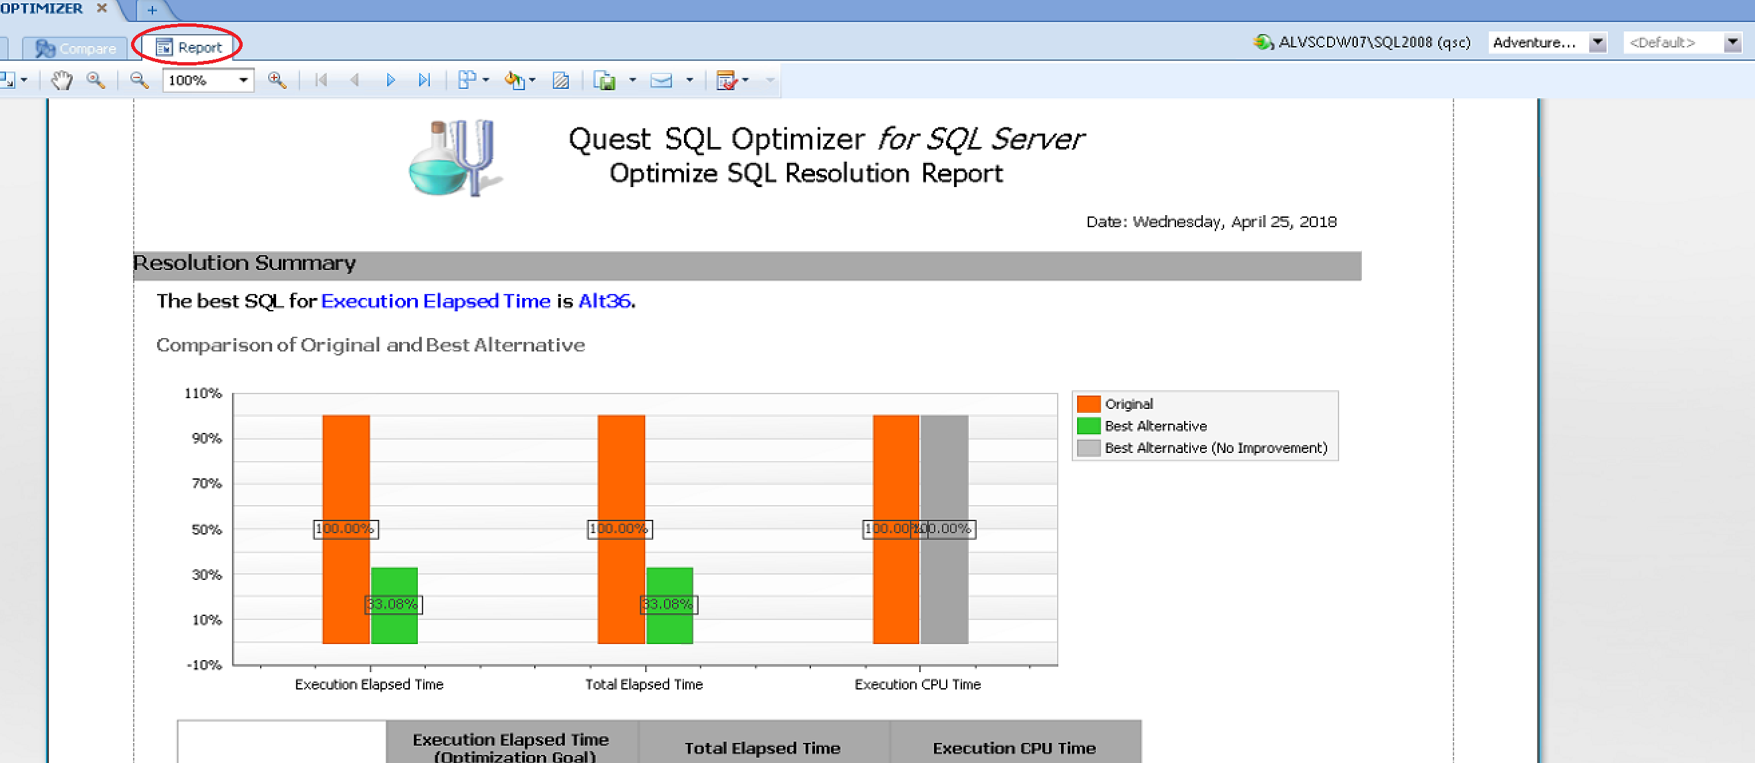Image resolution: width=1755 pixels, height=763 pixels.
Task: Open export document dropdown arrow
Action: click(632, 80)
